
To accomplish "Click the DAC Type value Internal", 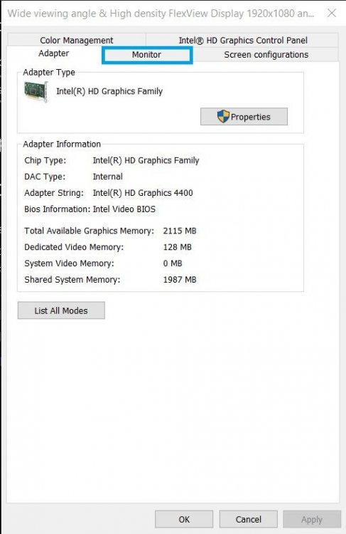I will point(108,177).
